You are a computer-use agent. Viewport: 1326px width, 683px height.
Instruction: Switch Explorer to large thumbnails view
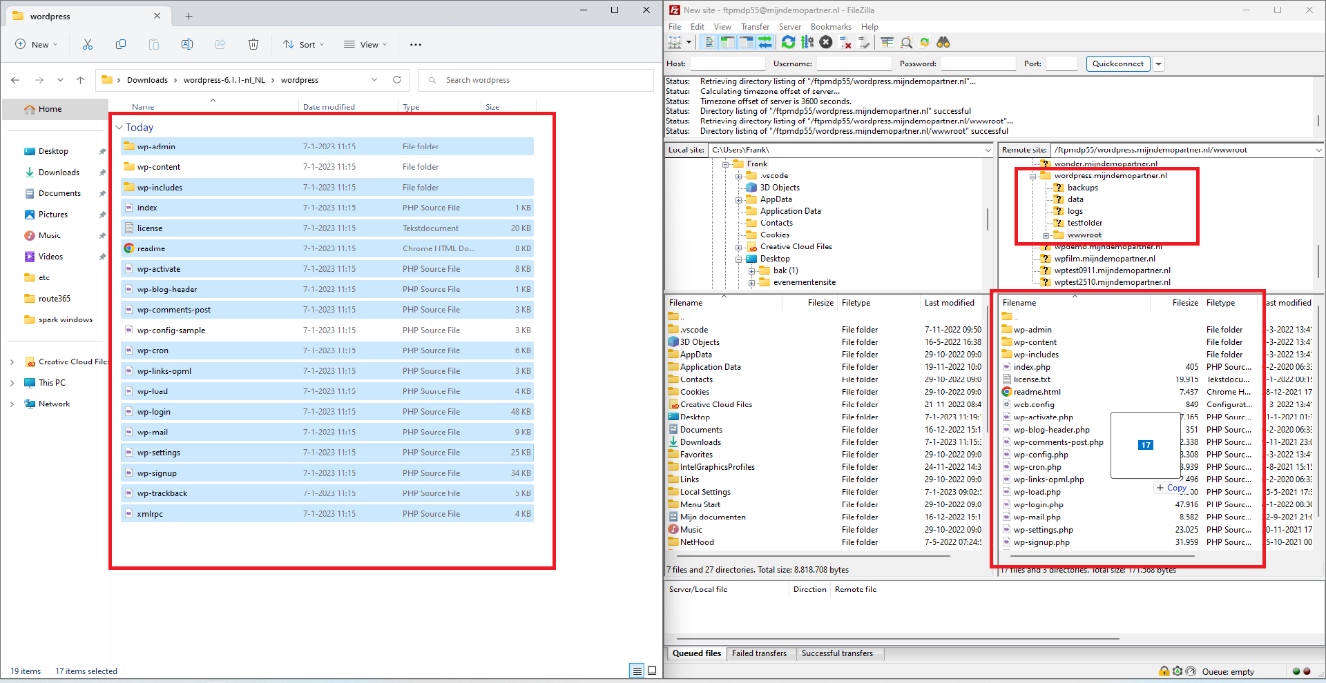click(x=652, y=671)
